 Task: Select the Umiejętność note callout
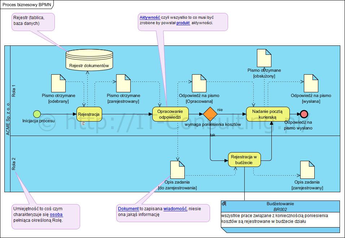46,217
